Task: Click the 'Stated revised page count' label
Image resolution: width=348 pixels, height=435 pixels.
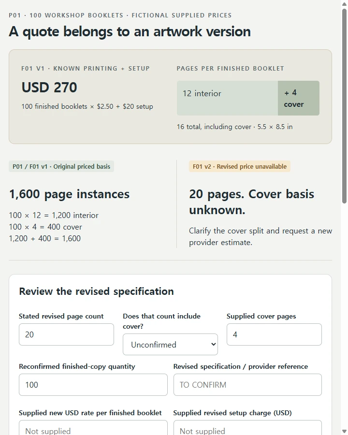Action: click(61, 316)
